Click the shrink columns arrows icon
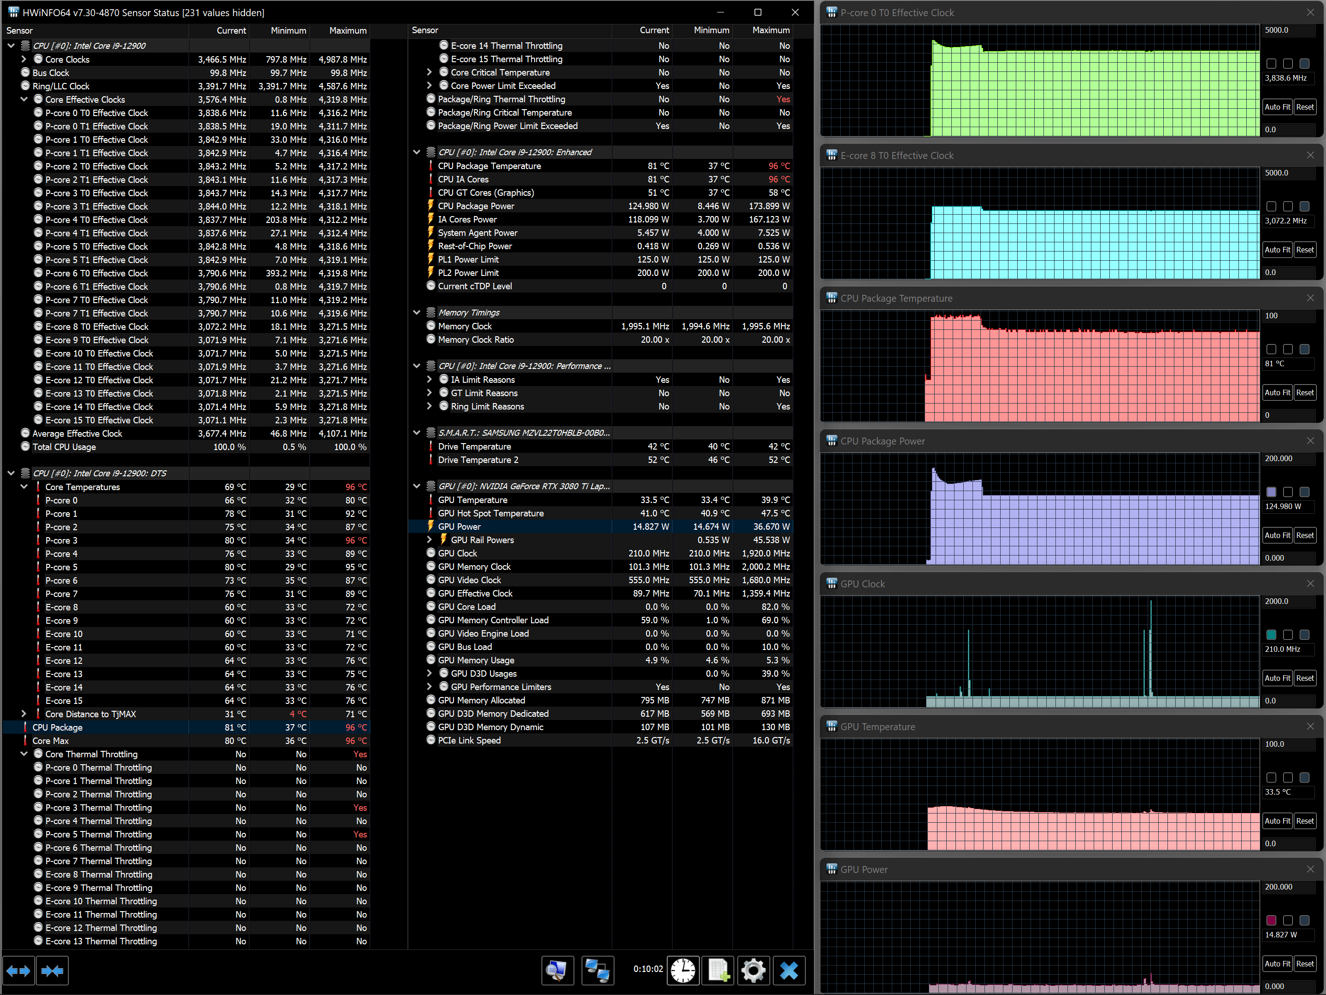The width and height of the screenshot is (1326, 995). [x=53, y=971]
